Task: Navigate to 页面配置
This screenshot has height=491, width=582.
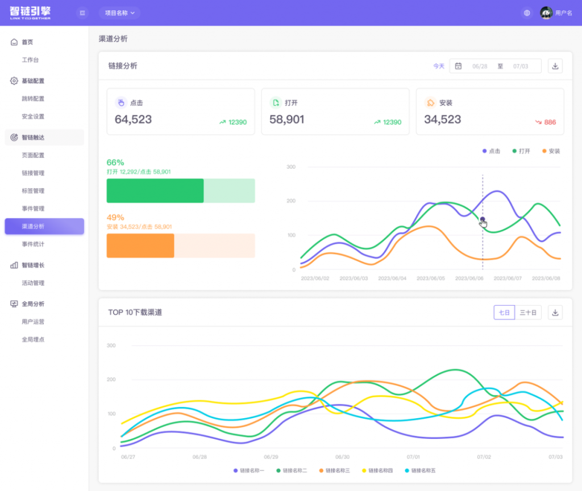Action: (x=33, y=155)
